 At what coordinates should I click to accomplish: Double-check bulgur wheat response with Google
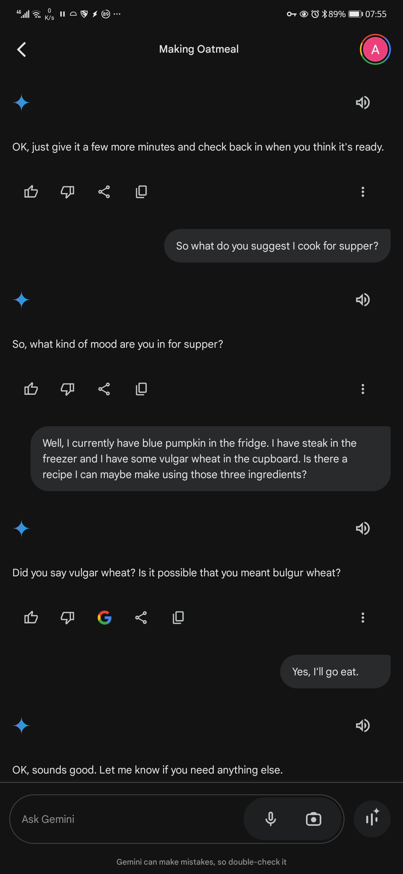(x=104, y=617)
